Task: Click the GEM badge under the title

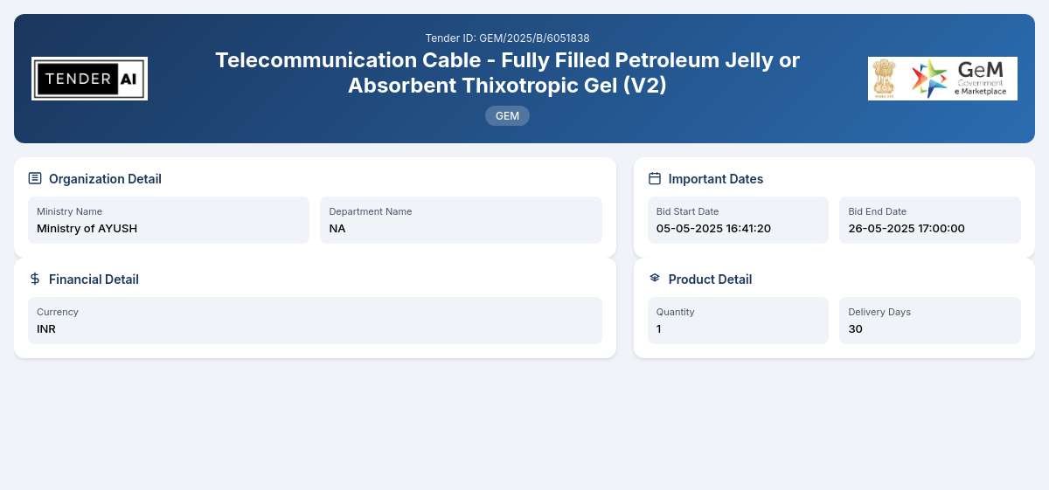Action: click(507, 115)
